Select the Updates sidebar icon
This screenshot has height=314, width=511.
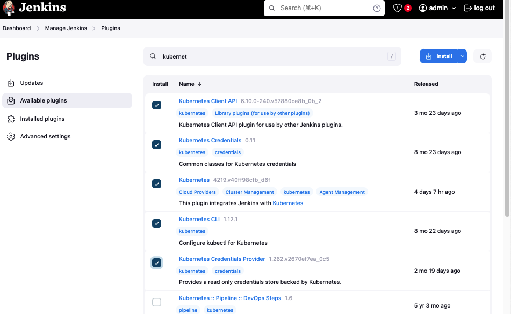coord(11,83)
